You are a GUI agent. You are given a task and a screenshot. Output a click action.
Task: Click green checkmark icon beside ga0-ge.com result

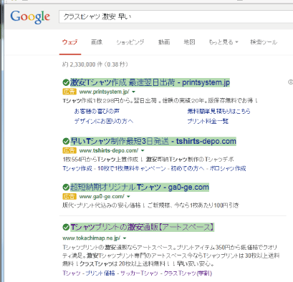click(x=66, y=188)
